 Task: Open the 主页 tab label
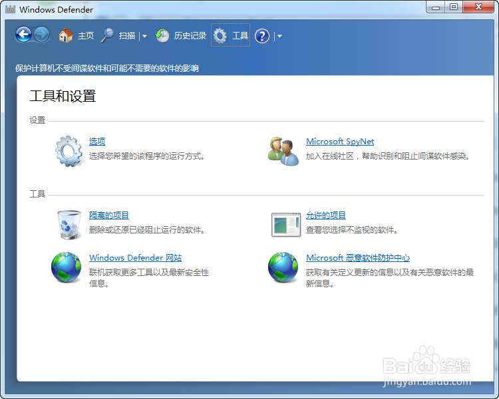(x=86, y=36)
